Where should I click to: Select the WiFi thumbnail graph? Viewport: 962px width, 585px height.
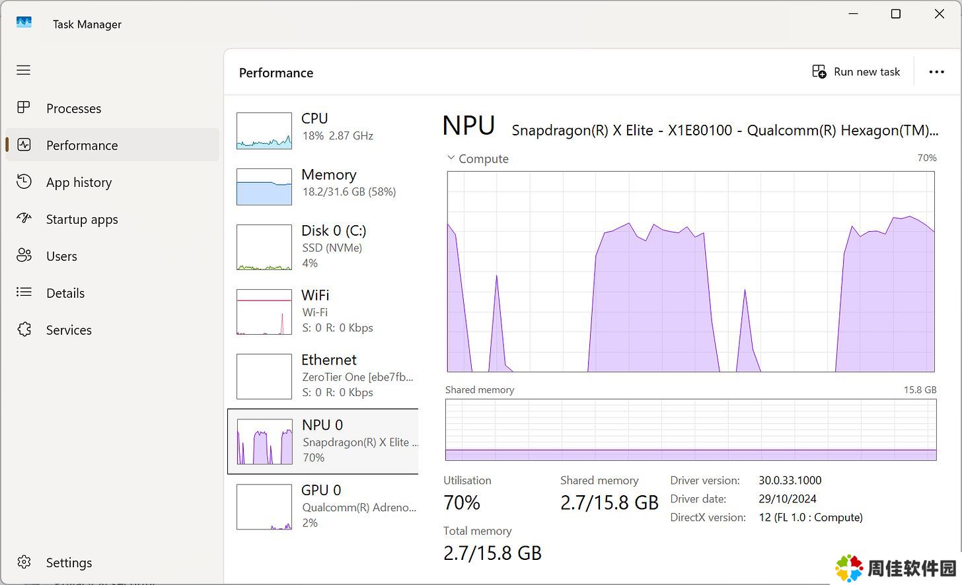pos(264,312)
